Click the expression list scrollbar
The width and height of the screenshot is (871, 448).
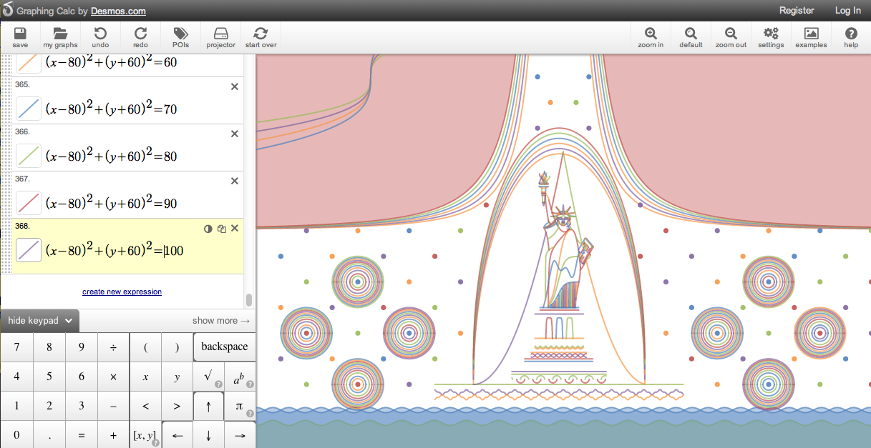tap(249, 299)
